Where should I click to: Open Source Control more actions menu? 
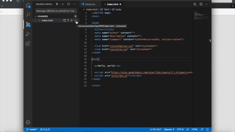(75, 4)
